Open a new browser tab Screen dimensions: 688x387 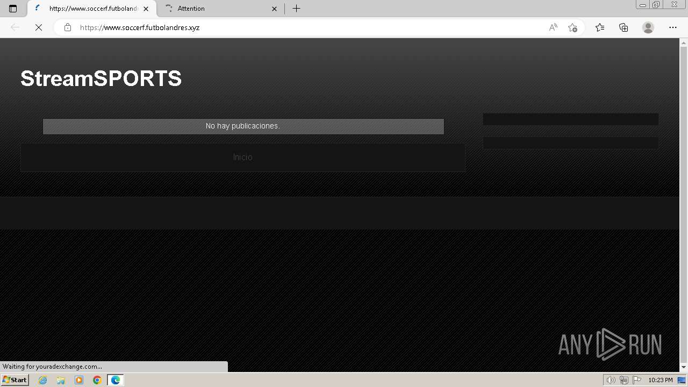296,9
